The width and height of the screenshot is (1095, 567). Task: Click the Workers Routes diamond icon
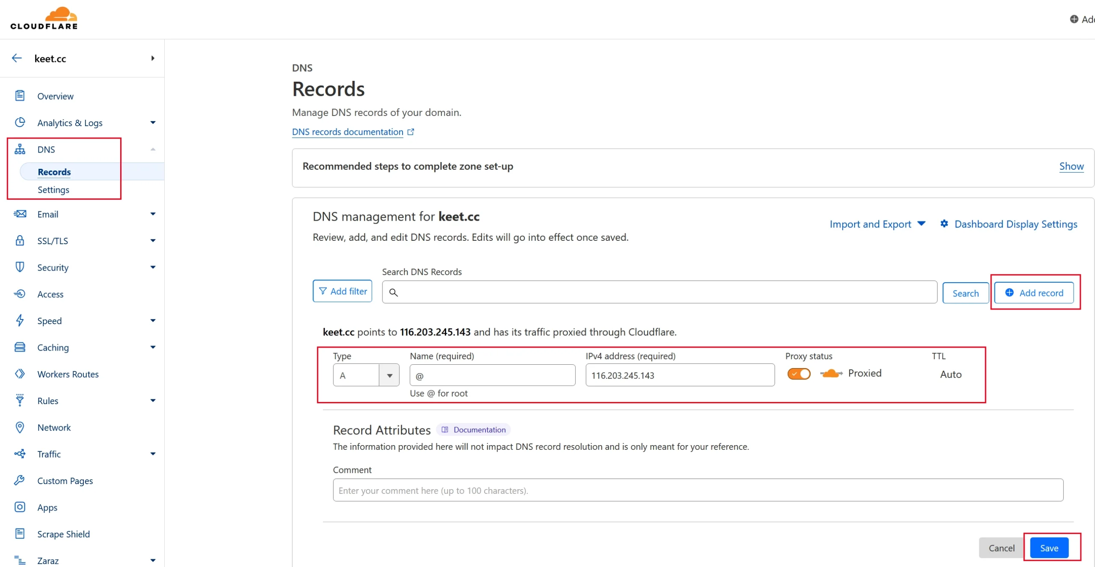tap(20, 374)
